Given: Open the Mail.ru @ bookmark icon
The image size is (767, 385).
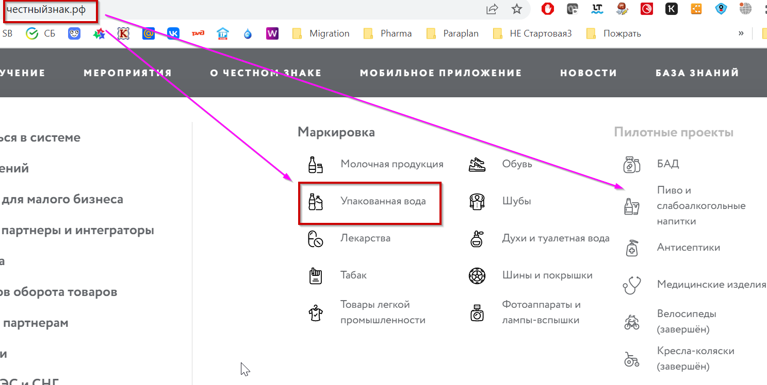Looking at the screenshot, I should point(149,33).
